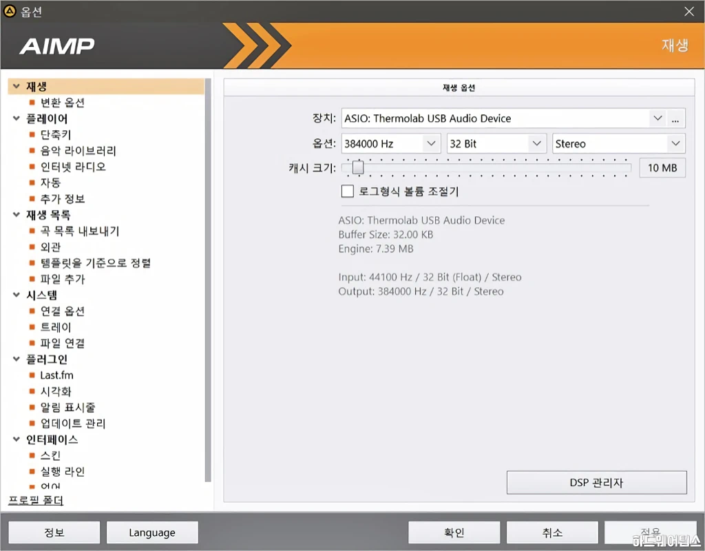
Task: Select 추가 정보 in the tree
Action: [x=63, y=199]
